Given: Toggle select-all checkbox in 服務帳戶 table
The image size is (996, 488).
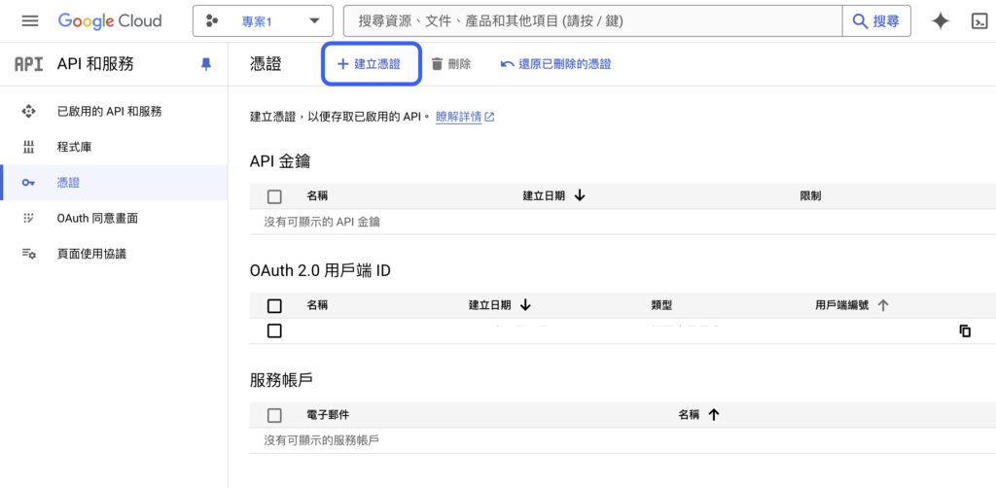Looking at the screenshot, I should 274,415.
